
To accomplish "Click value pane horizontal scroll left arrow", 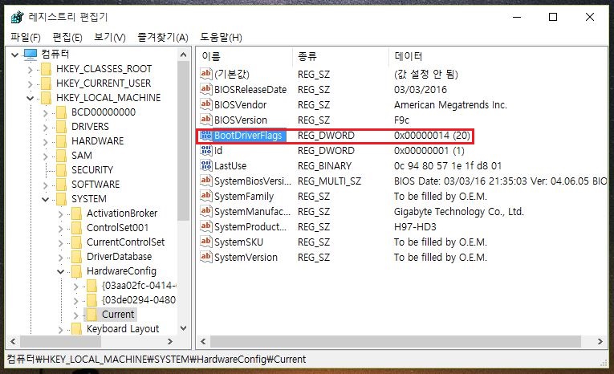I will click(203, 341).
